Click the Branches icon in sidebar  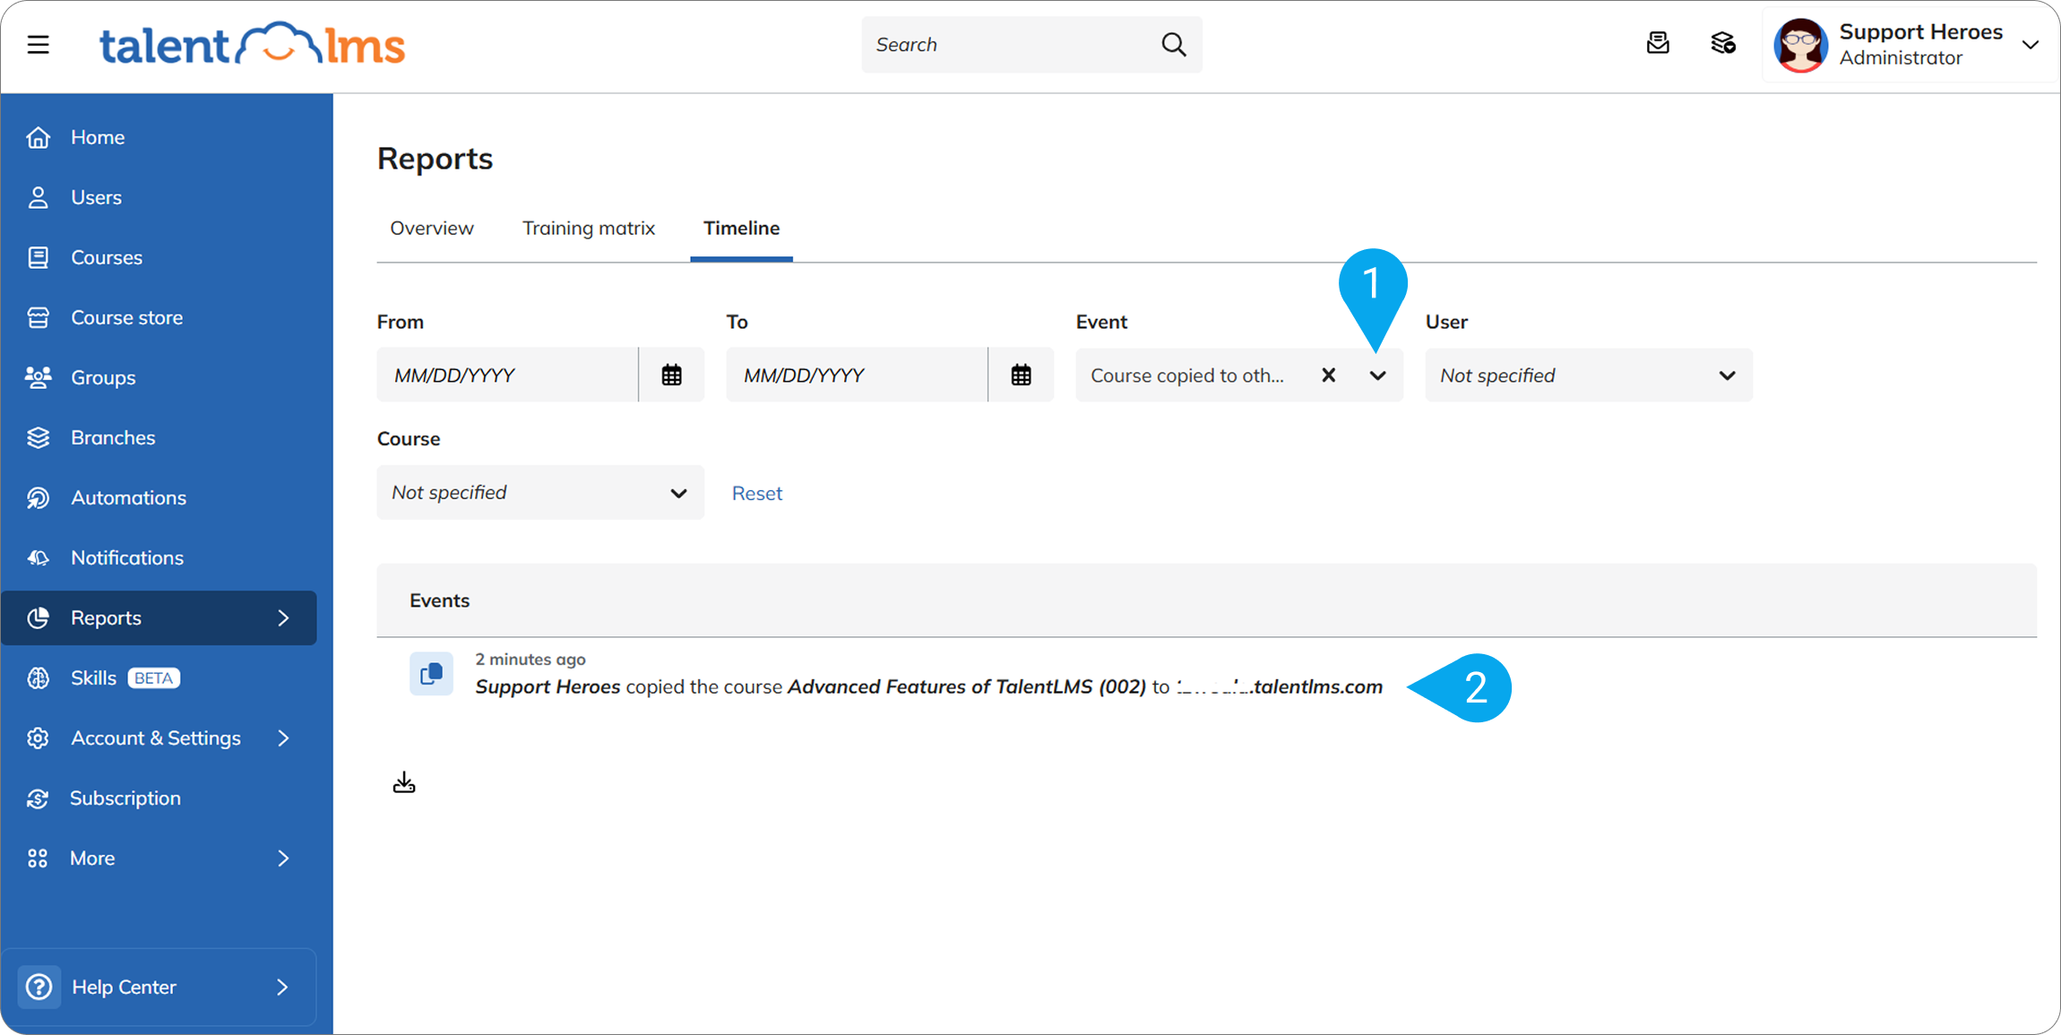(38, 437)
